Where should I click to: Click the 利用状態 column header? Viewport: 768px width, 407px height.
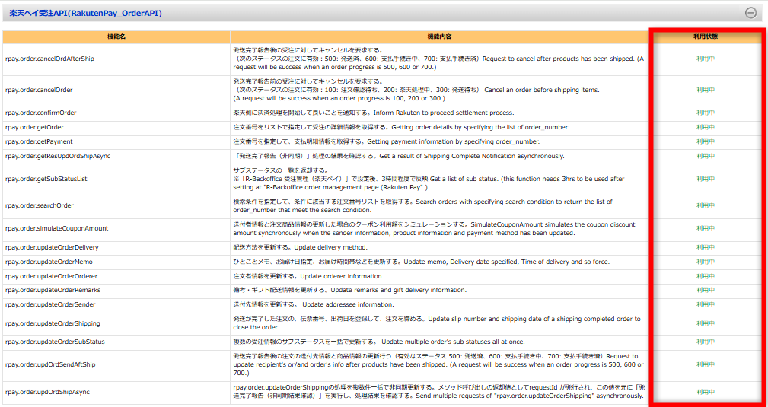(706, 37)
